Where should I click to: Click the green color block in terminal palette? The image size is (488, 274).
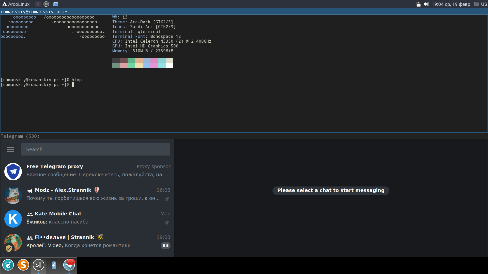coord(131,65)
